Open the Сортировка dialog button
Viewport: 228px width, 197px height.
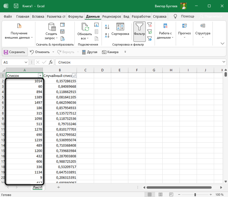[x=120, y=29]
